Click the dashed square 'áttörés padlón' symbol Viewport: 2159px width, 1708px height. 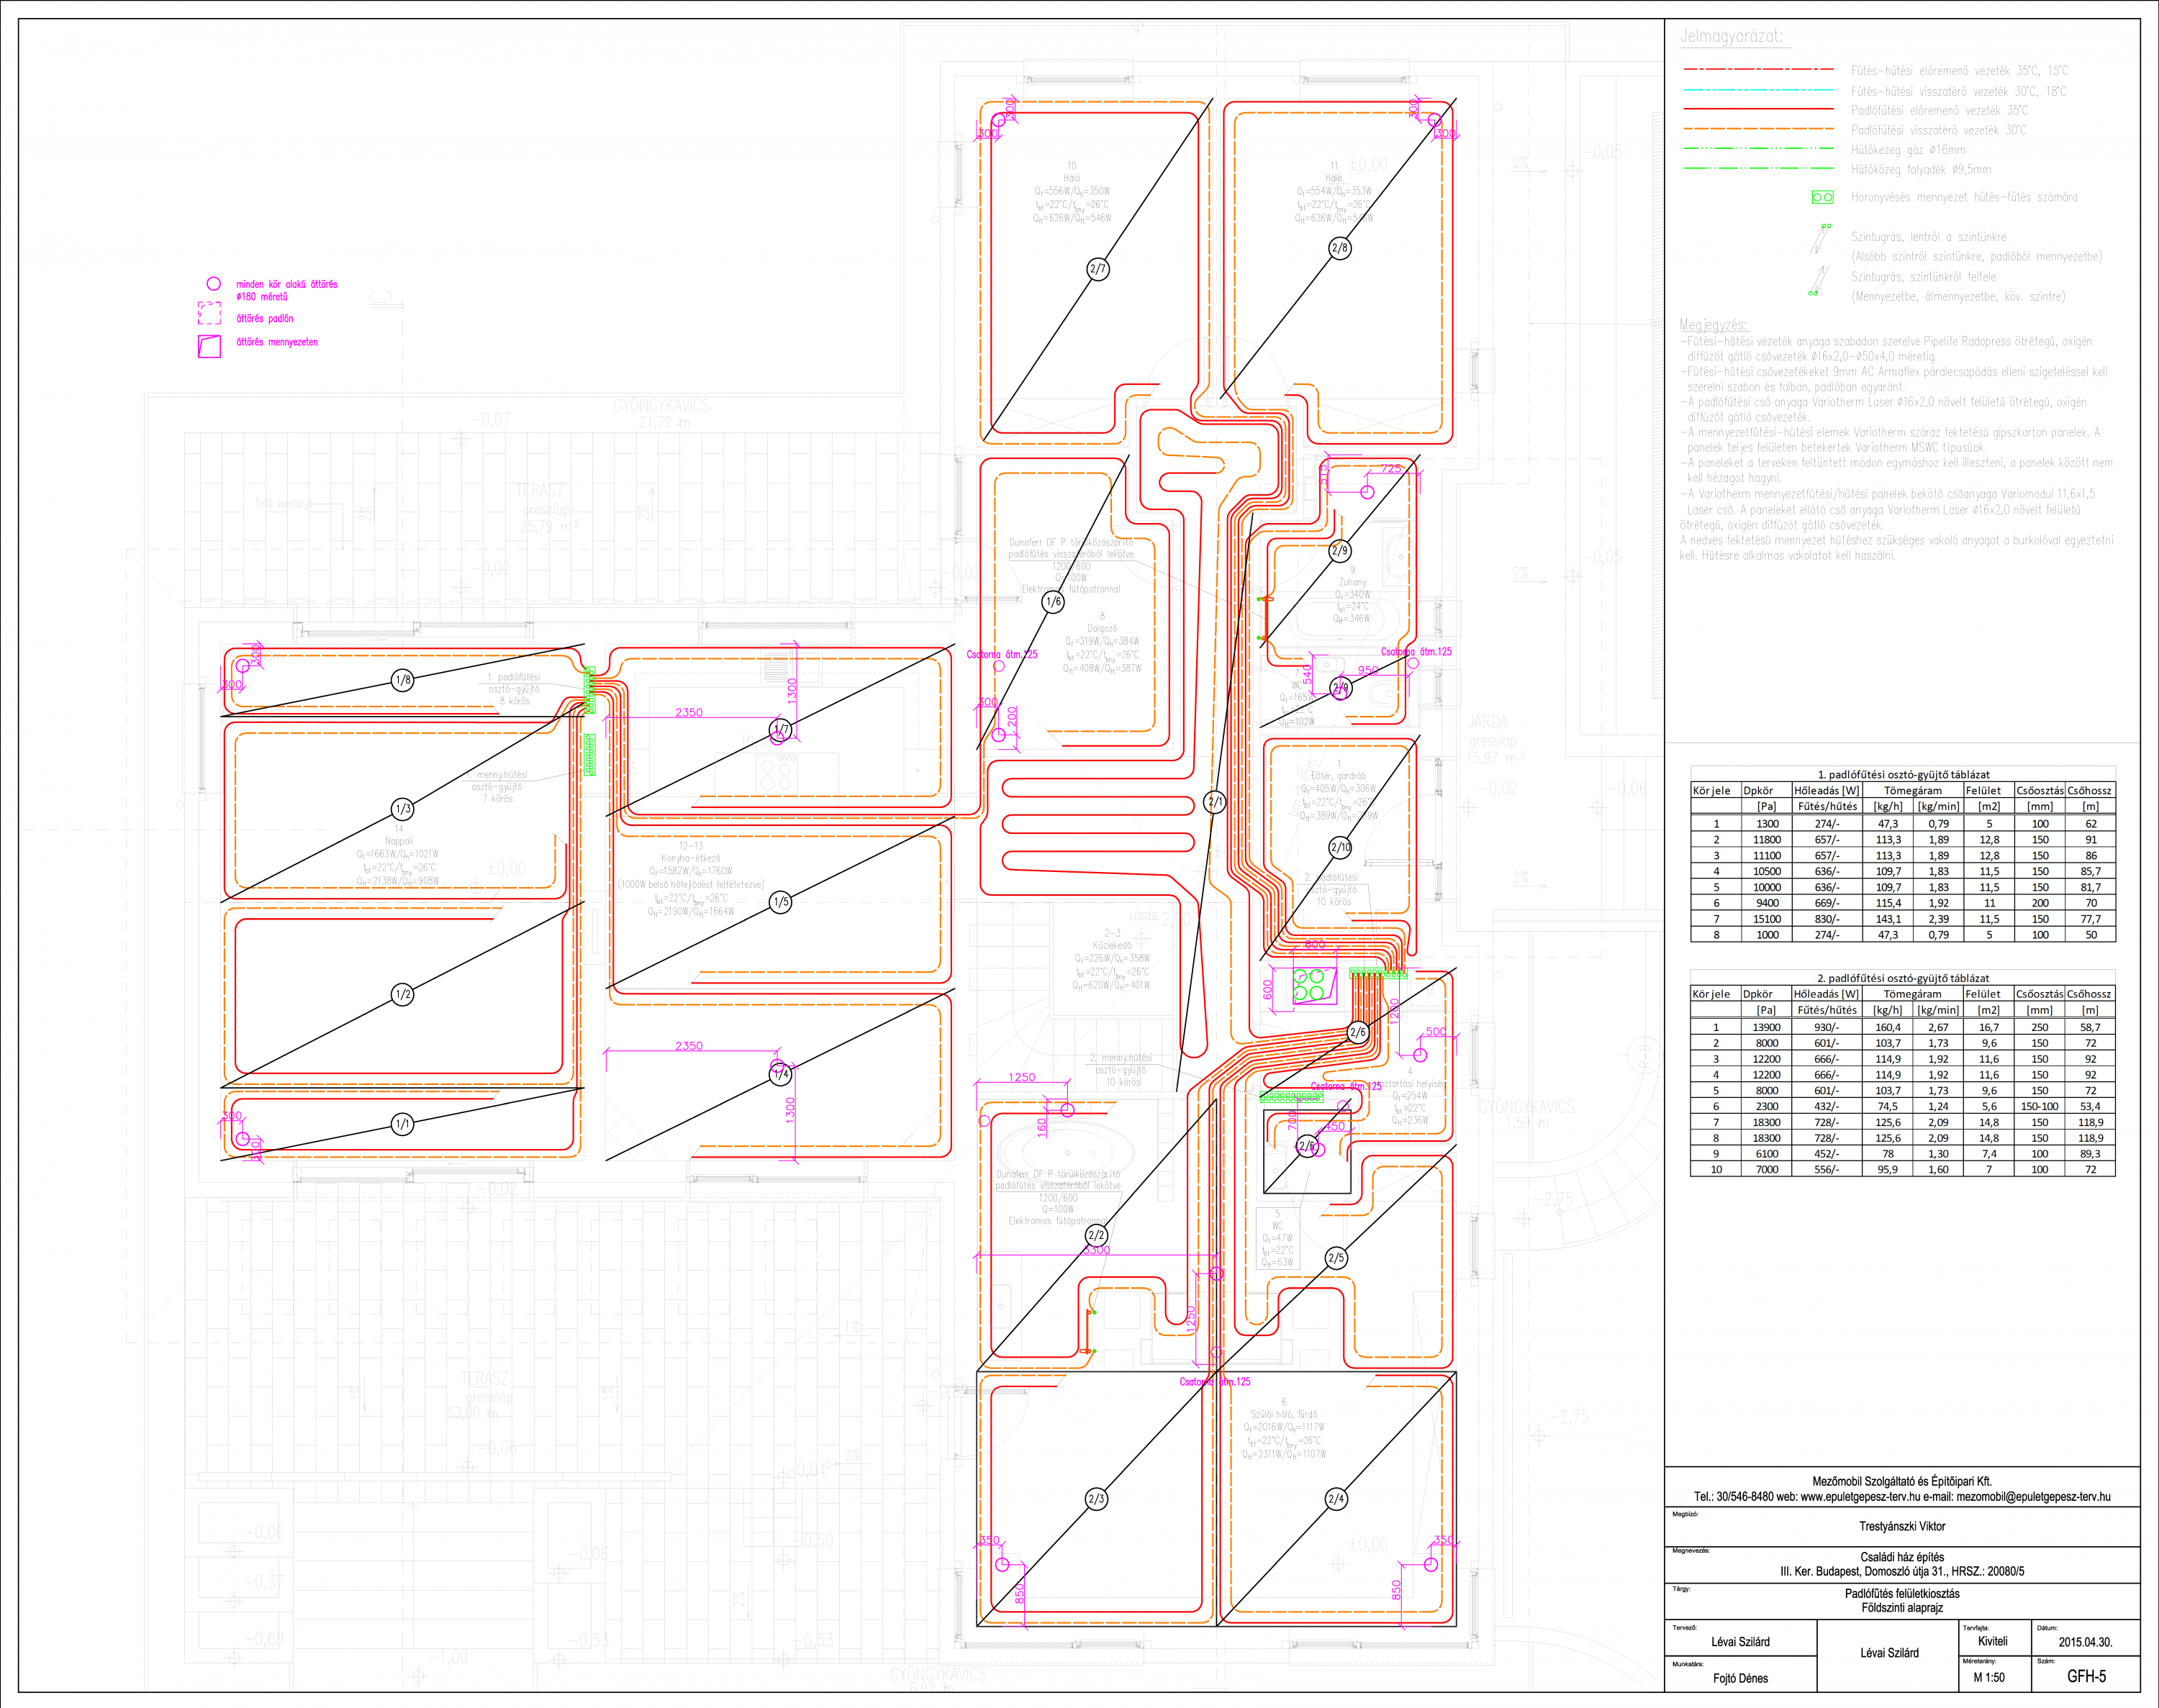click(209, 313)
